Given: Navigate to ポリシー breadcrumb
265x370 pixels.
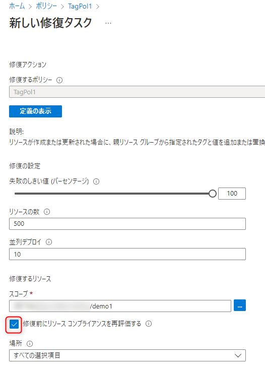Looking at the screenshot, I should [46, 6].
